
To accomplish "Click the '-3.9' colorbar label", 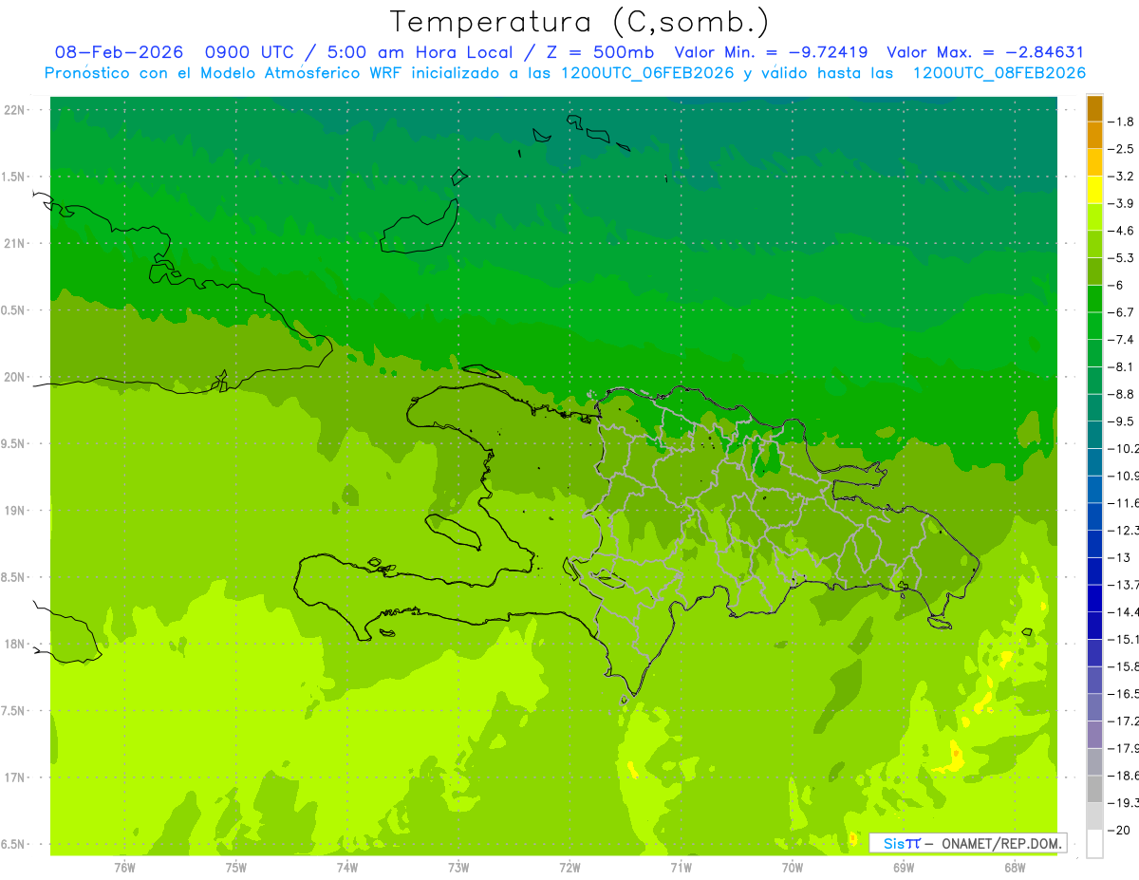I will [1123, 203].
